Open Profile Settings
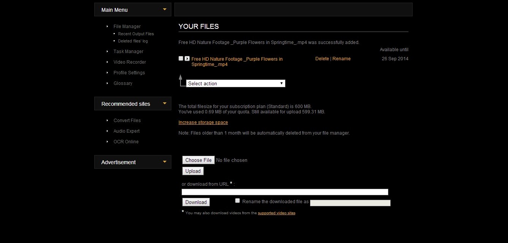Image resolution: width=508 pixels, height=243 pixels. (129, 73)
